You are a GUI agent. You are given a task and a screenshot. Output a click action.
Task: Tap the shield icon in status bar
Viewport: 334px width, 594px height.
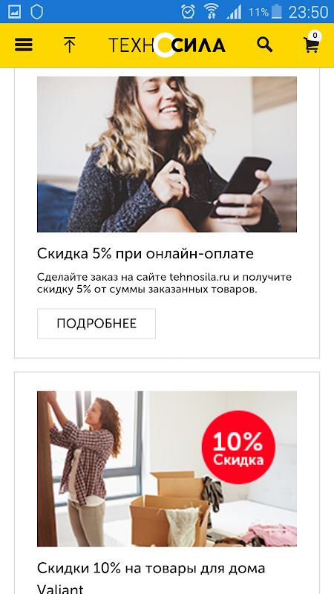point(36,12)
